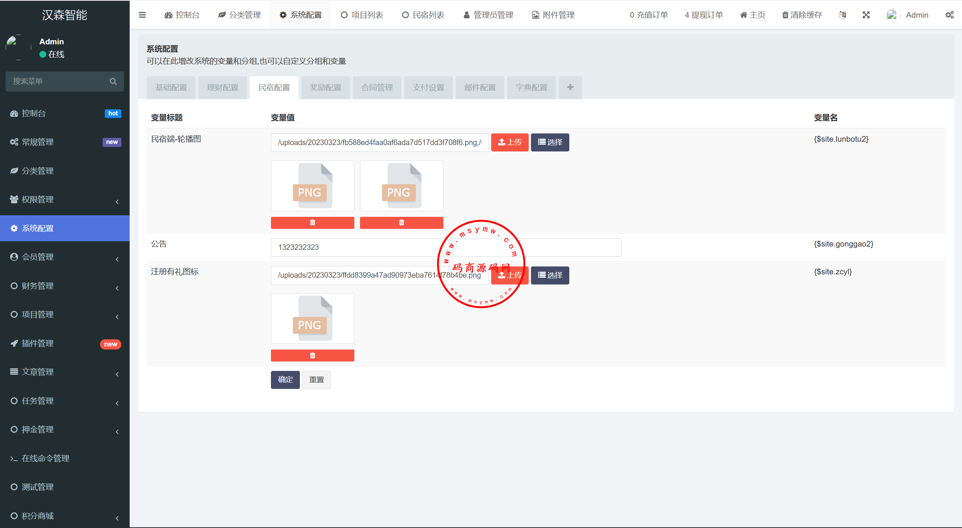
Task: Add a new config group with plus tab
Action: coord(570,88)
